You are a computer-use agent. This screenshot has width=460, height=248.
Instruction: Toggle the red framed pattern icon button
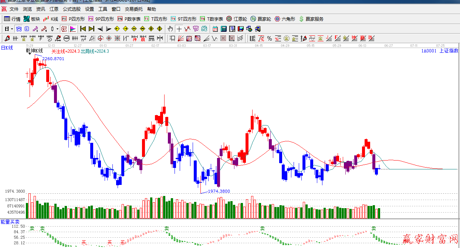tap(64, 29)
